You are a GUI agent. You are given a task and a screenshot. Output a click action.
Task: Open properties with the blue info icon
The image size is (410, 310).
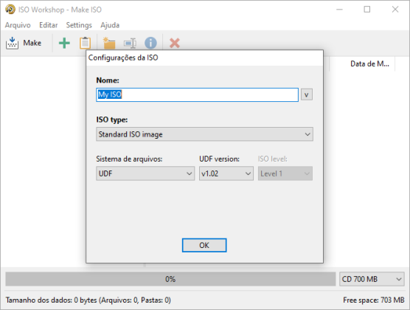pyautogui.click(x=150, y=44)
